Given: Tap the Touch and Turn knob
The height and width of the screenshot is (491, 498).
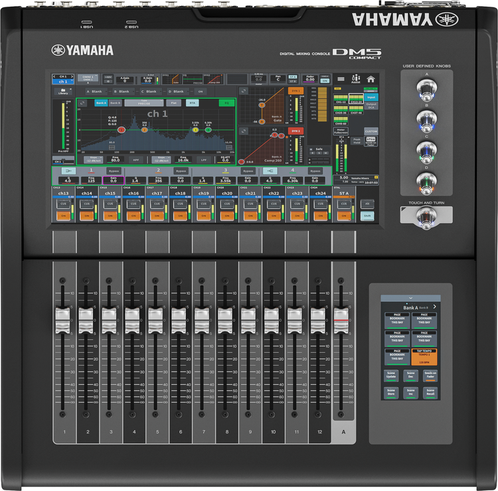Looking at the screenshot, I should point(426,217).
